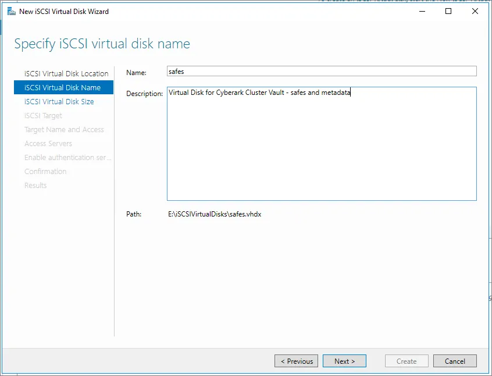Select the iSCSI Virtual Disk Name step

pyautogui.click(x=63, y=88)
